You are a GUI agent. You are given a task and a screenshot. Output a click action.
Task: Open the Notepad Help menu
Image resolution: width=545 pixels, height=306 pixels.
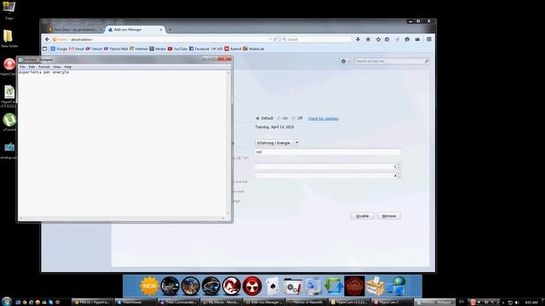68,66
